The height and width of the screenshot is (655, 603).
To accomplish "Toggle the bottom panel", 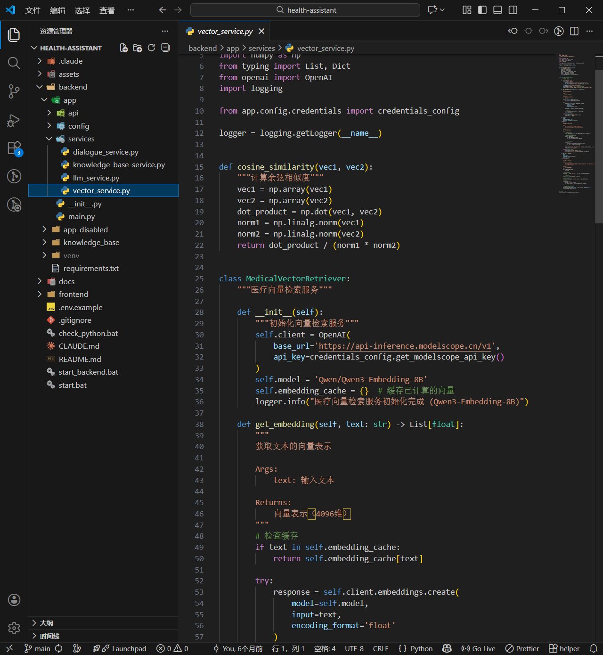I will [497, 10].
